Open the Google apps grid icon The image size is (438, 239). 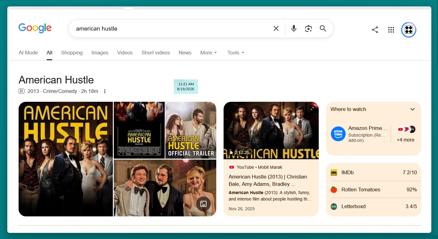391,30
